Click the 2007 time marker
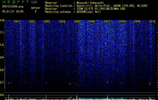Screen dimensions: 158x100 [x=107, y=21]
